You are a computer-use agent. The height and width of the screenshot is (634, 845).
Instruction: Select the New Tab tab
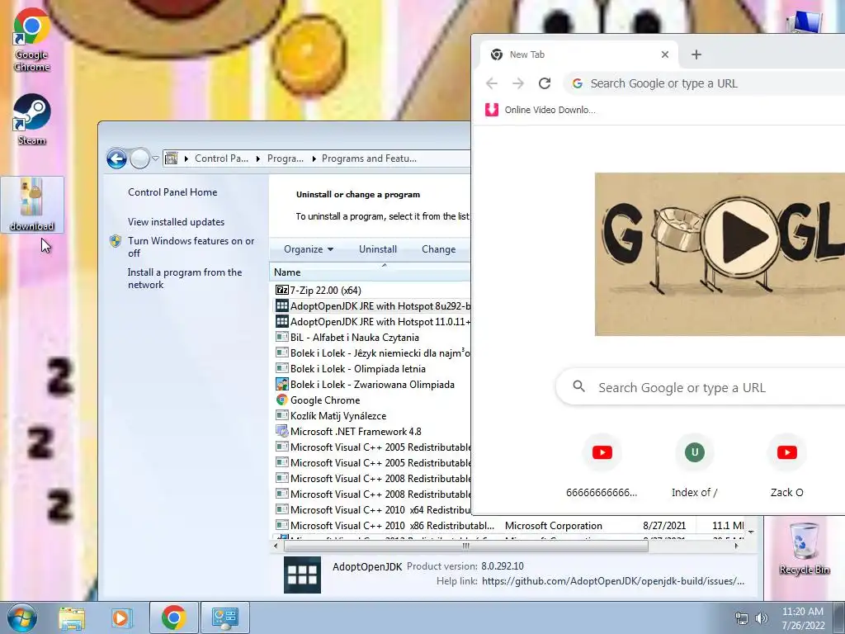pyautogui.click(x=578, y=54)
